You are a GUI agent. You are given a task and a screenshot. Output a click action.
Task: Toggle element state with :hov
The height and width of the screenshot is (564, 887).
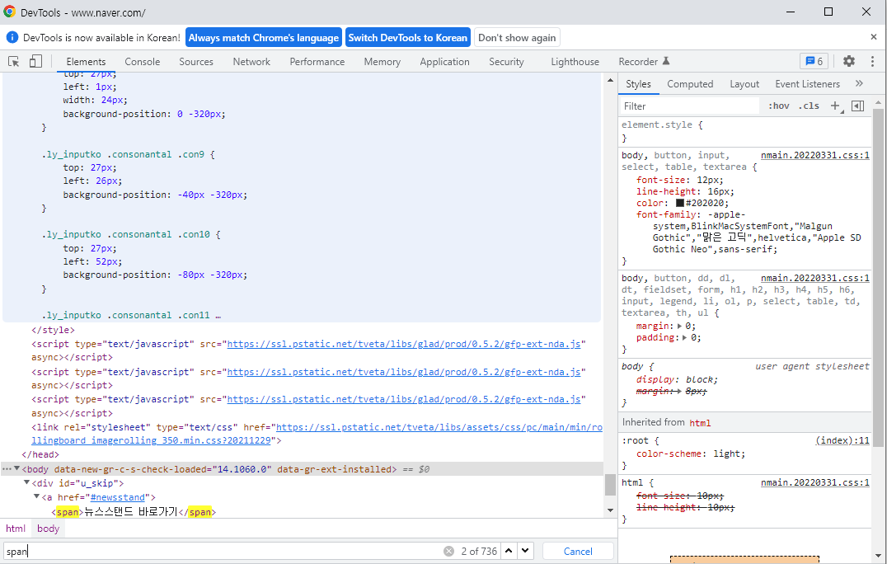click(x=778, y=106)
